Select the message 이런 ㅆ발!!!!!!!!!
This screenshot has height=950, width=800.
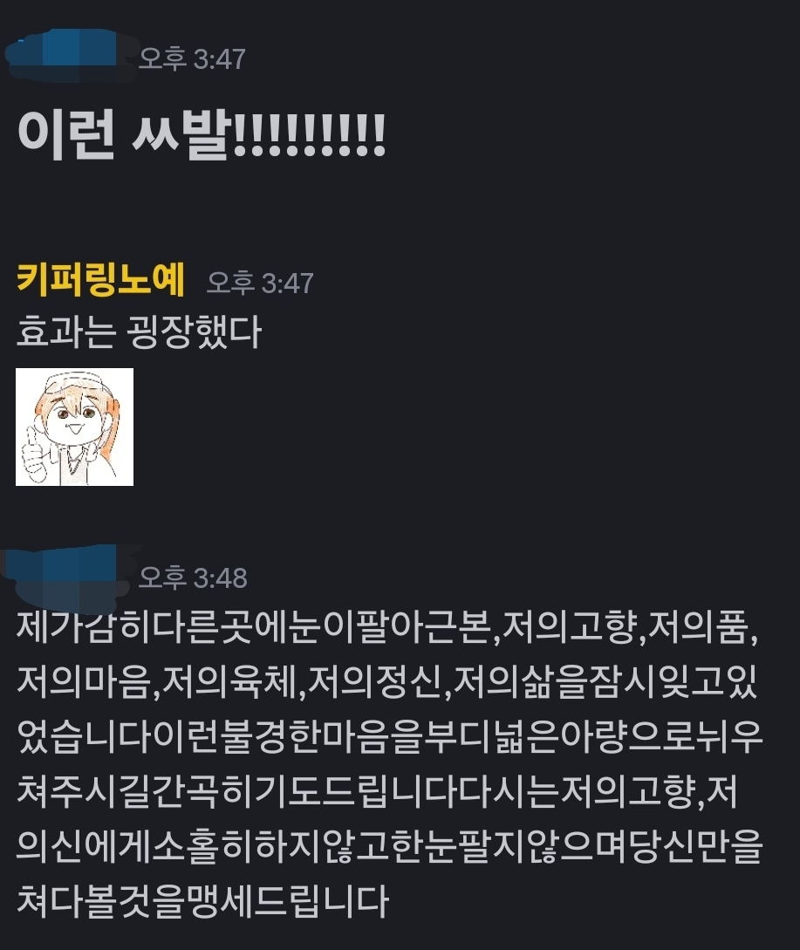tap(202, 135)
